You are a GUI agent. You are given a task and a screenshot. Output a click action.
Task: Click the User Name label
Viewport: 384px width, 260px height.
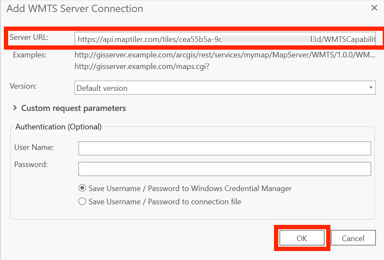(34, 147)
